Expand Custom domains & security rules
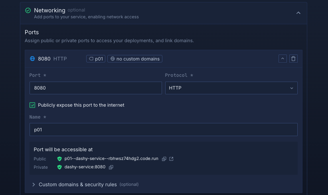The image size is (328, 195). 77,185
